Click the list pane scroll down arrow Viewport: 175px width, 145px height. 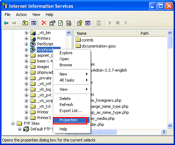170,126
